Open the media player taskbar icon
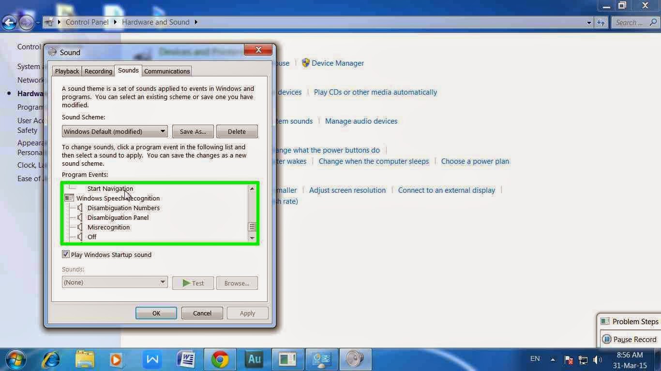This screenshot has height=371, width=661. [116, 359]
